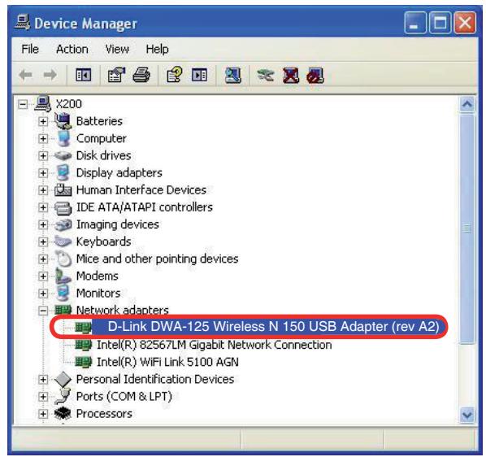Viewport: 486px width, 457px height.
Task: Select the Personal Identification Devices label
Action: point(155,379)
